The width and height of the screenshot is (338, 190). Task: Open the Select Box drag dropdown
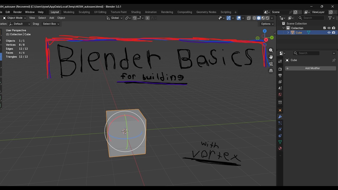pos(51,24)
